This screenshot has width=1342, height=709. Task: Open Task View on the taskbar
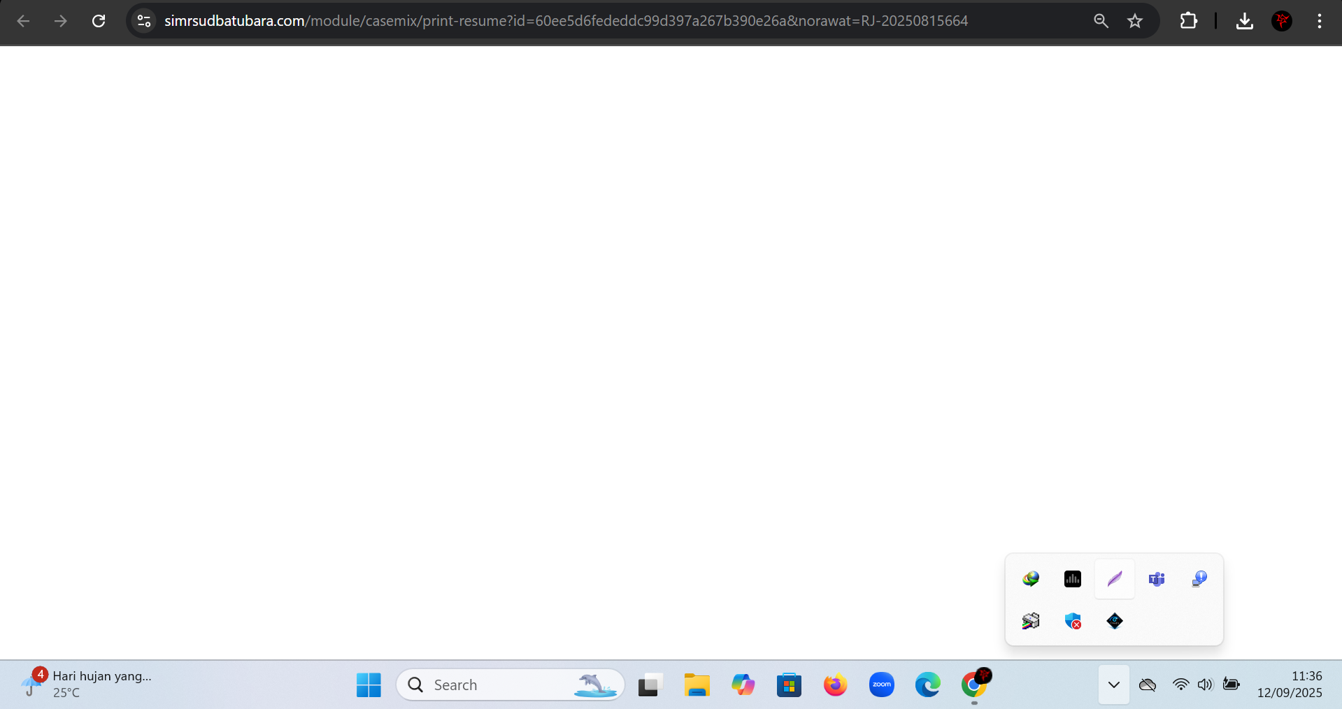pos(650,685)
